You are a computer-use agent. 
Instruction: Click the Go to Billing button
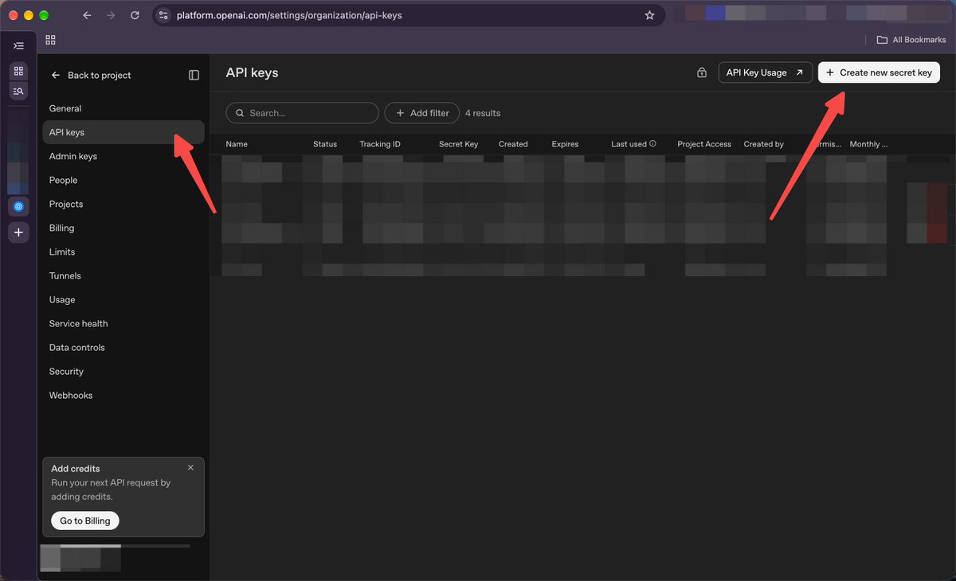pyautogui.click(x=86, y=521)
